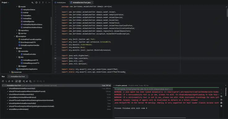The height and width of the screenshot is (119, 228).
Task: Click Clear All trash icon beside console
Action: [x=221, y=106]
